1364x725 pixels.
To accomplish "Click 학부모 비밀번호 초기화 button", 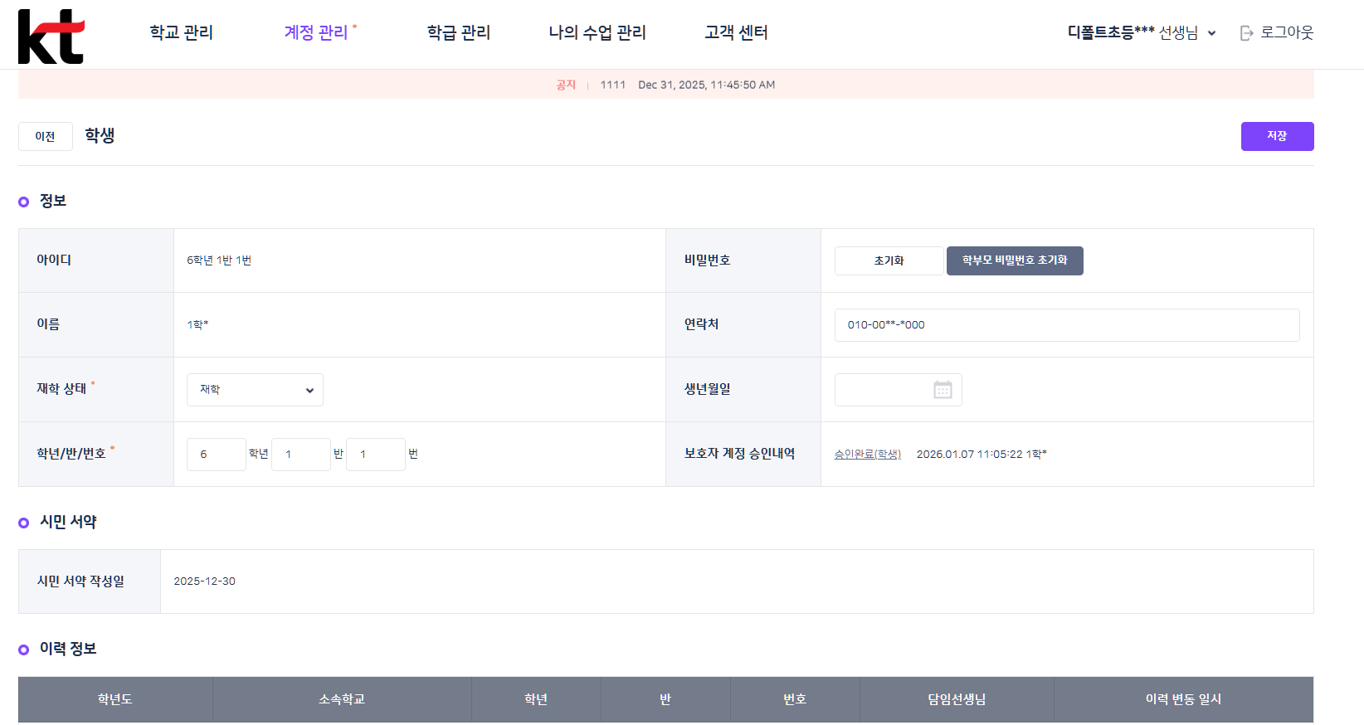I will [1014, 260].
